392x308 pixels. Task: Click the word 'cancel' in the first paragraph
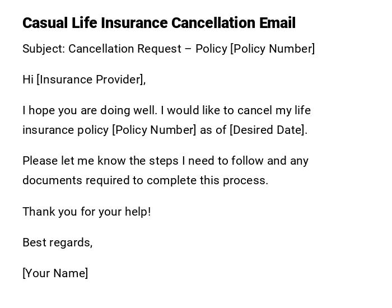(255, 110)
